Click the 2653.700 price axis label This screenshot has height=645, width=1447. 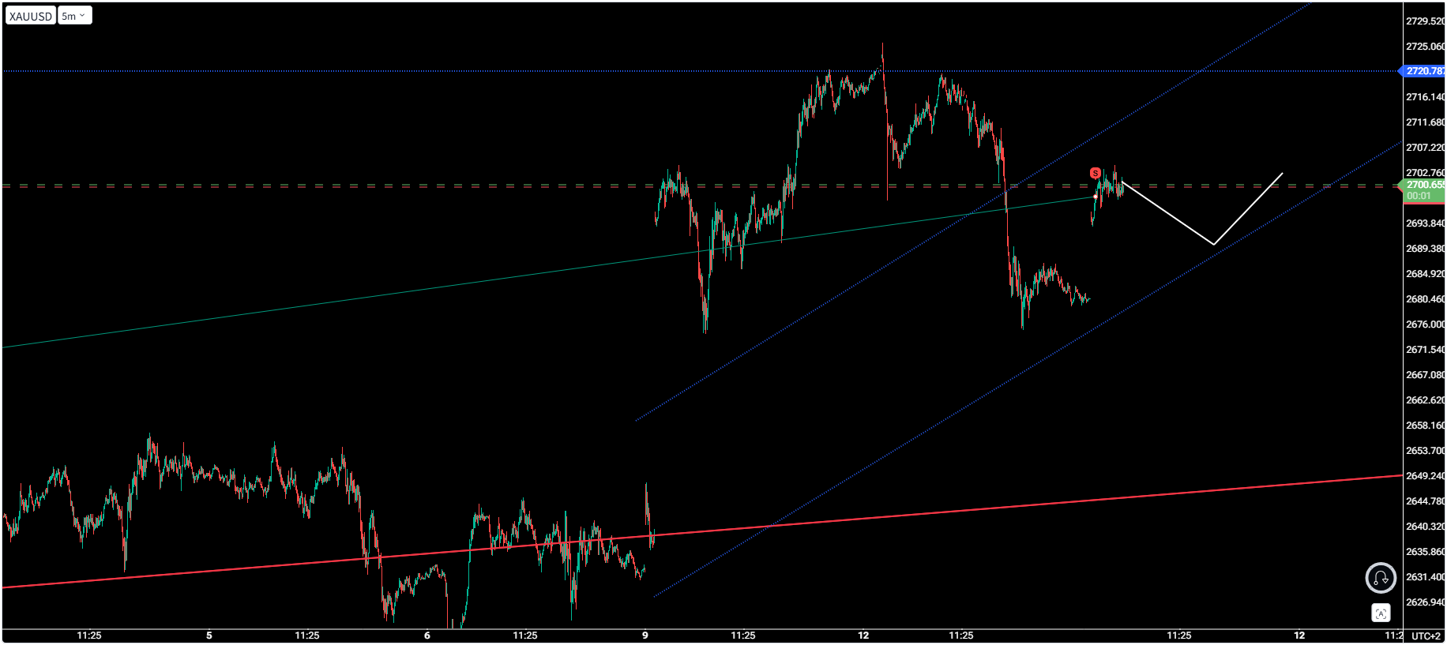coord(1425,451)
